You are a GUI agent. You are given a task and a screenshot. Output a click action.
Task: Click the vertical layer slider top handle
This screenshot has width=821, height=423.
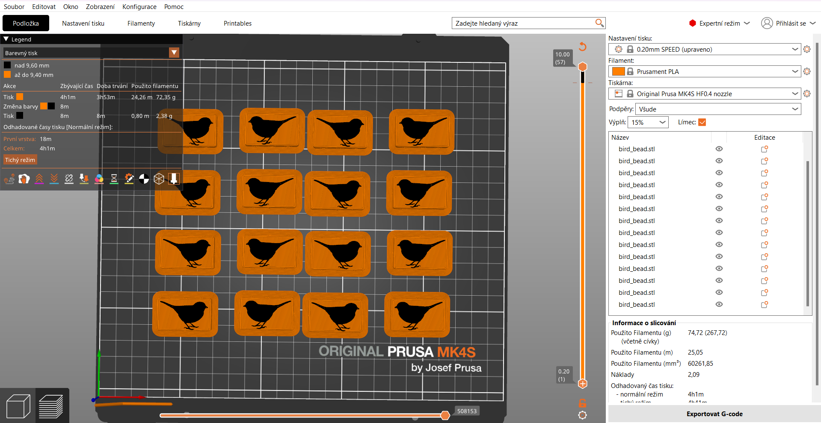[583, 67]
